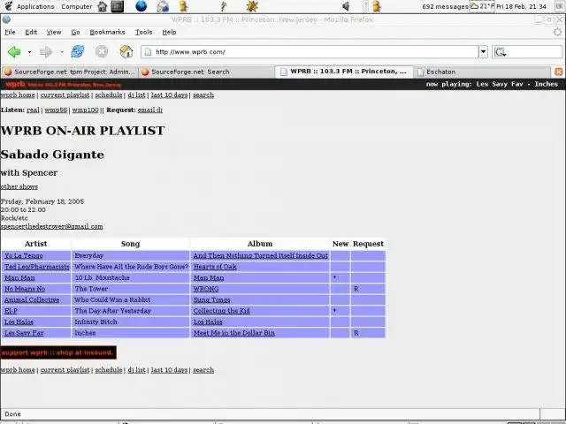Open the Collecting the Kid album link
Screen dimensions: 566x424
[x=222, y=311]
